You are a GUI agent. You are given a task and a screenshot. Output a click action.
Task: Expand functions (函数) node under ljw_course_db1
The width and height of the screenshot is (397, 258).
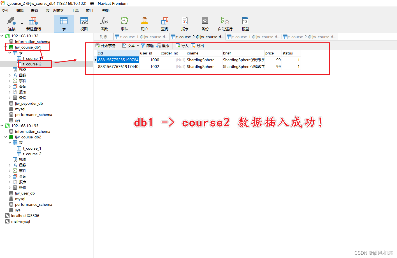[10, 75]
